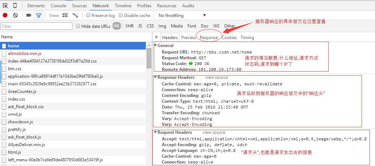Activate the inspect element arrow icon
Viewport: 375px width, 166px height.
(5, 5)
